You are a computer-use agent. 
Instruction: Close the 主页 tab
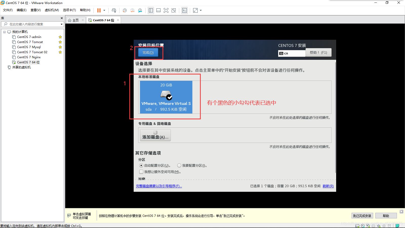pos(83,20)
